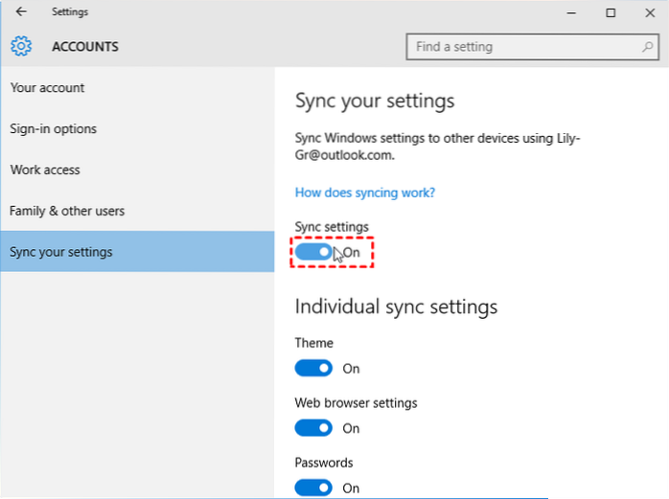Click the ACCOUNTS header text

click(85, 46)
